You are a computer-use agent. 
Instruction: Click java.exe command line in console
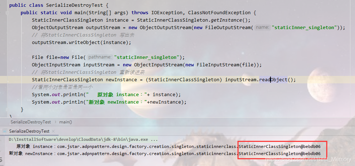pyautogui.click(x=83, y=139)
